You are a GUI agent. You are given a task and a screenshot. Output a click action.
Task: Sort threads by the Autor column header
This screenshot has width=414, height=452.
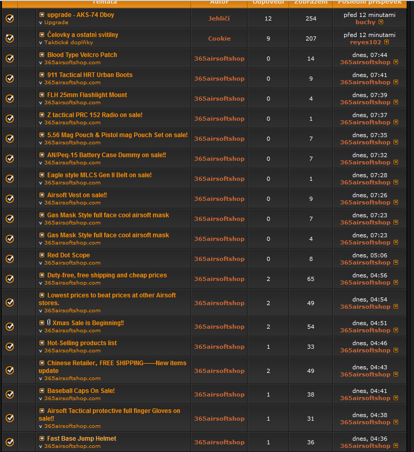[219, 3]
